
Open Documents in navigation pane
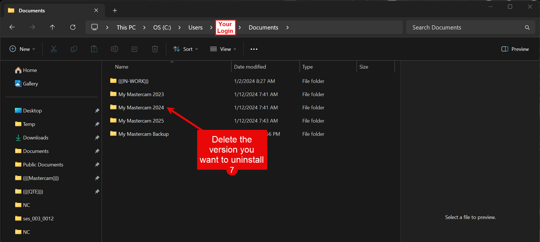(x=32, y=151)
